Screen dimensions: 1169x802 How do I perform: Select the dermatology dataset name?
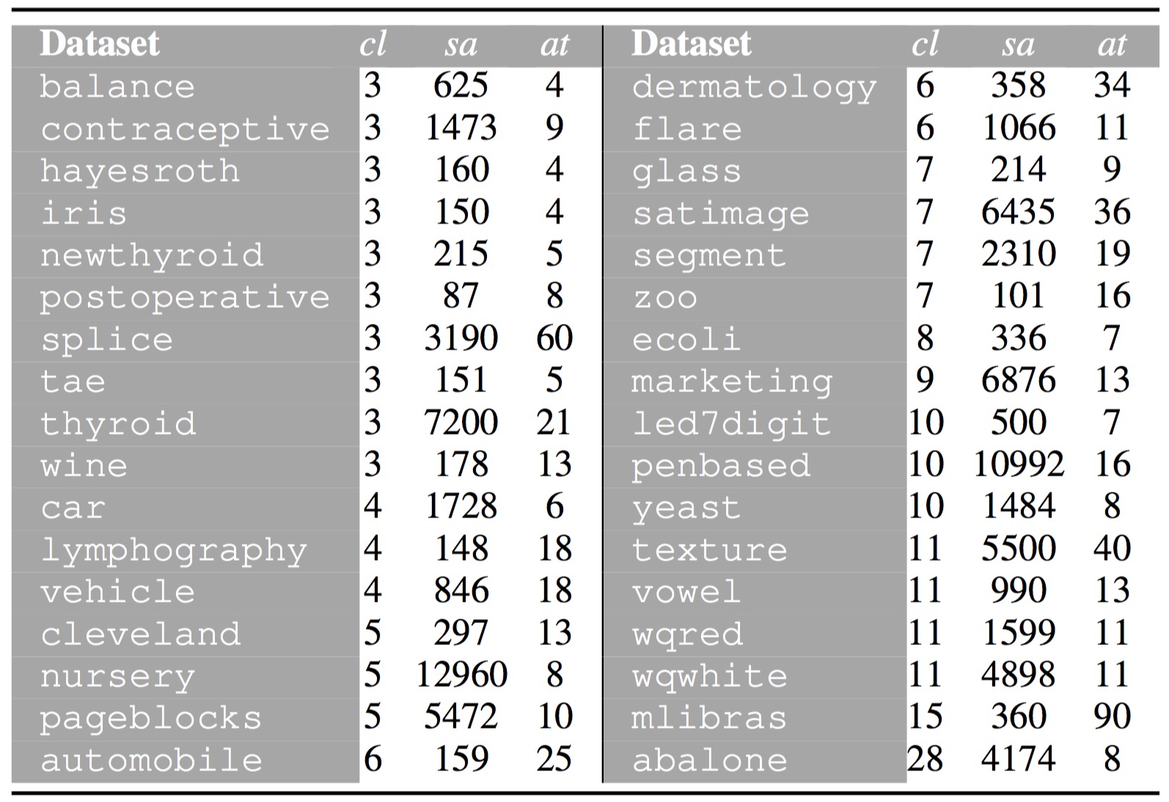(754, 87)
